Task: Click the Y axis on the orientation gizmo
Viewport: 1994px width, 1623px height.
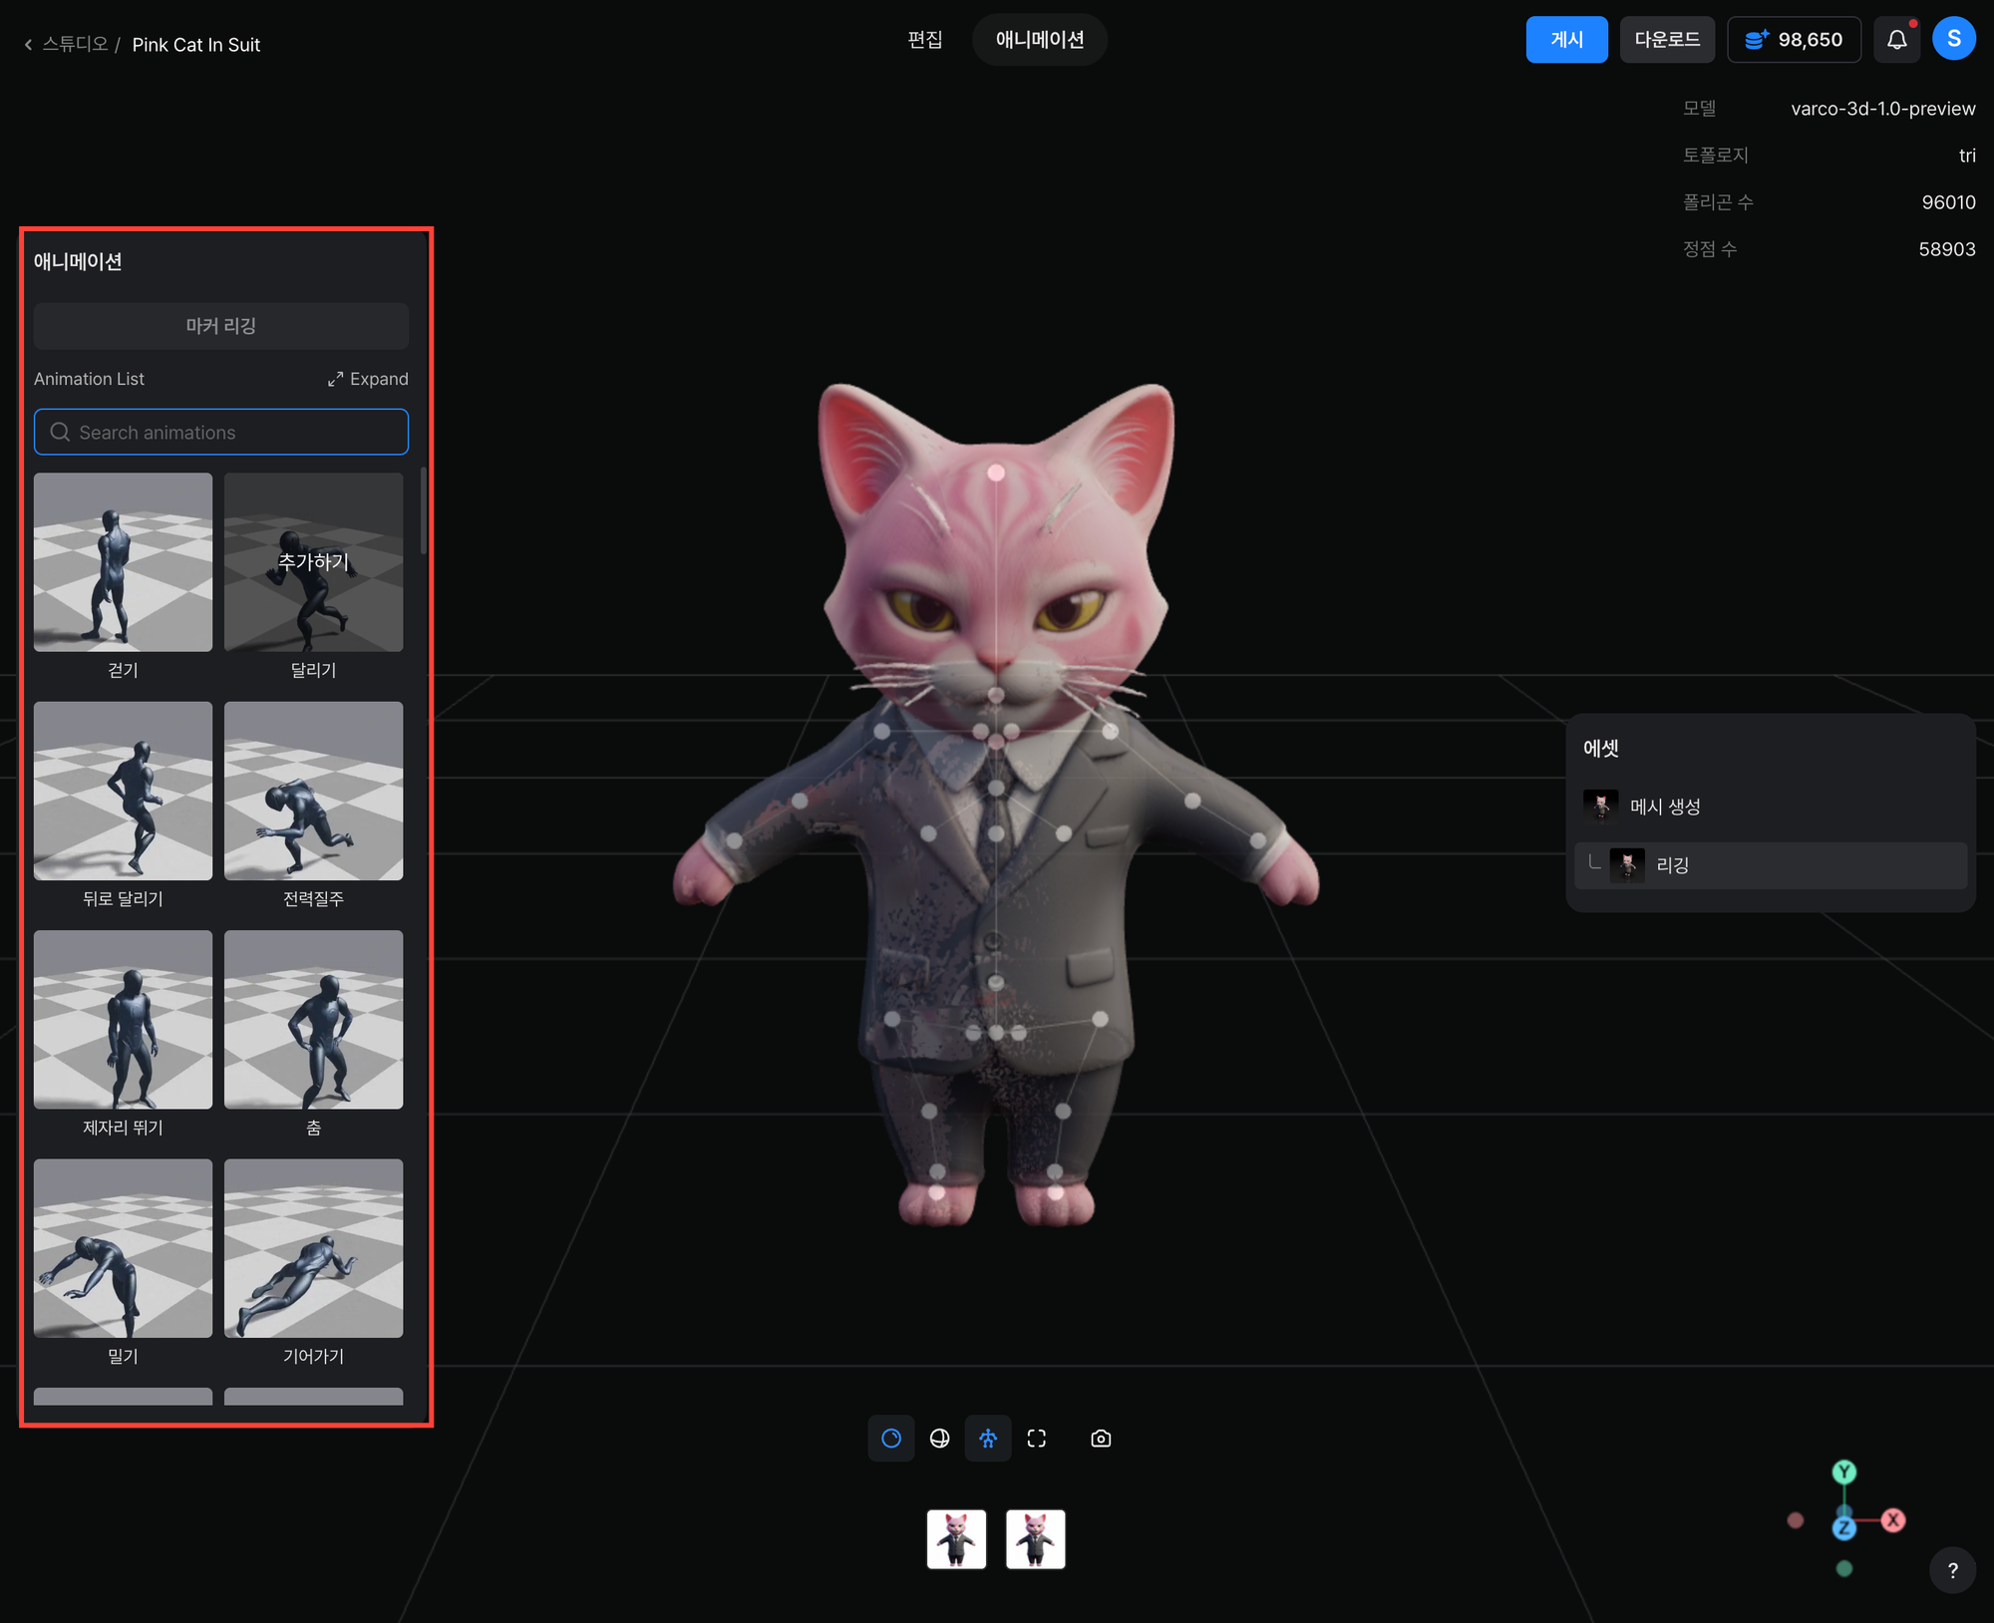Action: pyautogui.click(x=1843, y=1471)
